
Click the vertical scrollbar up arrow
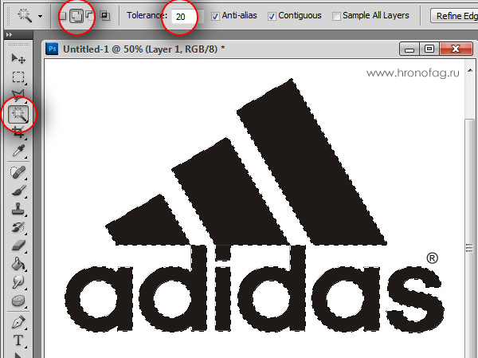click(x=470, y=70)
